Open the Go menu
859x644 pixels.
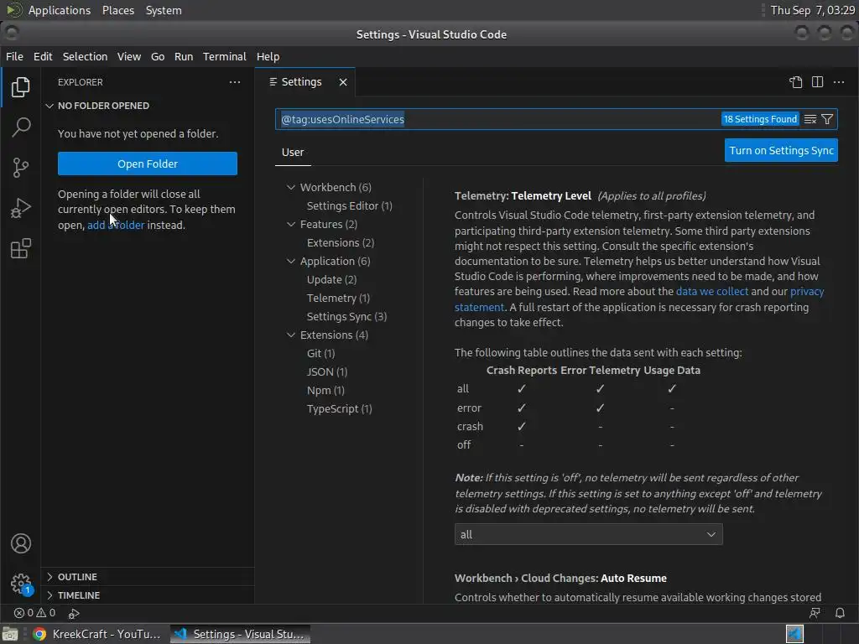tap(157, 56)
